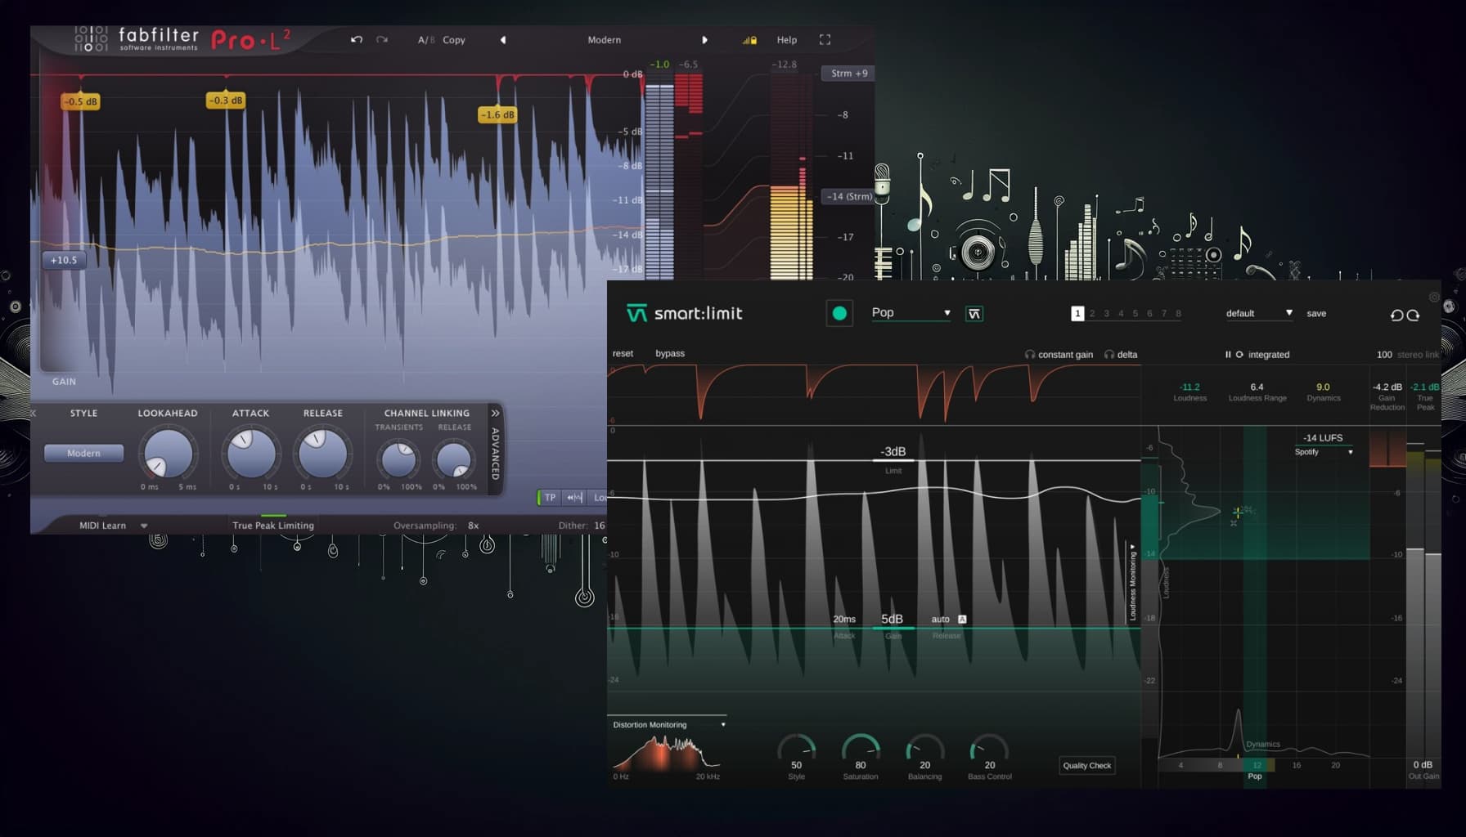
Task: Toggle the output level lock icon in Pro-L 2
Action: point(749,40)
